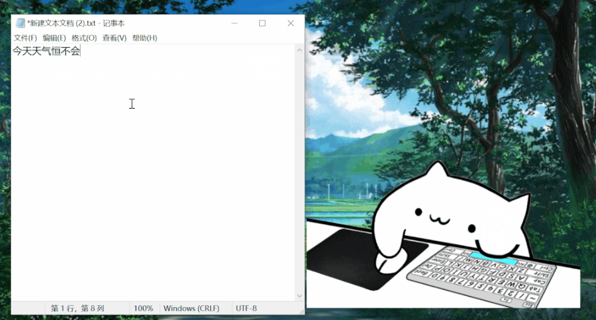Open the 格式(O) menu
Screen dimensions: 596x320
pos(84,38)
